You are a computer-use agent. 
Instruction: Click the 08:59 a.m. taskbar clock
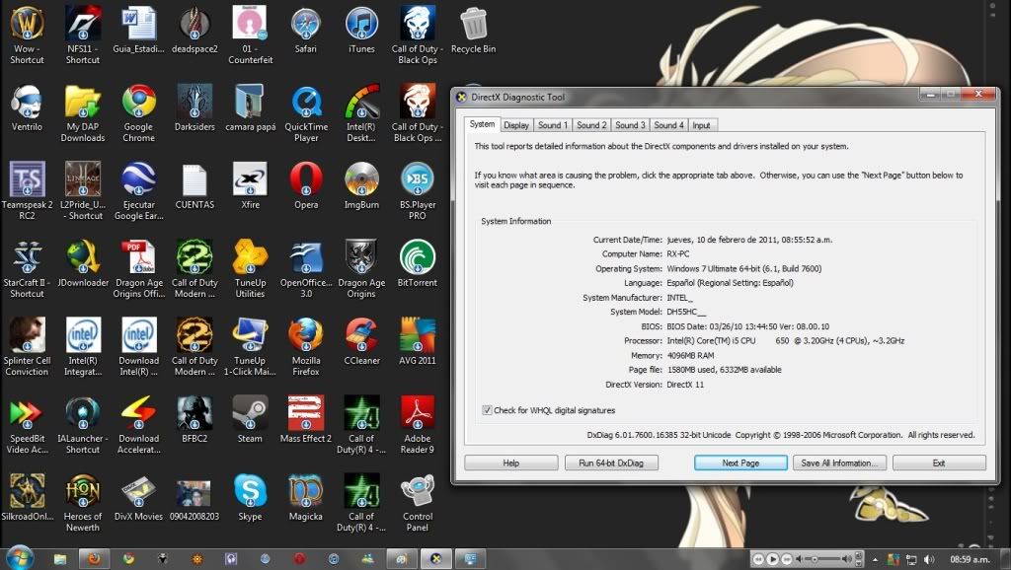pos(970,560)
